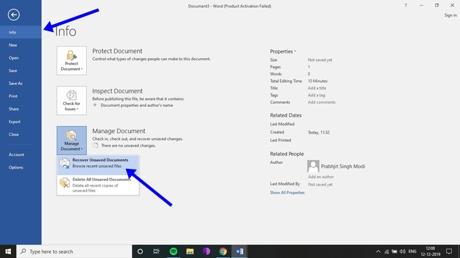
Task: Click the battery tray icon
Action: (x=394, y=251)
